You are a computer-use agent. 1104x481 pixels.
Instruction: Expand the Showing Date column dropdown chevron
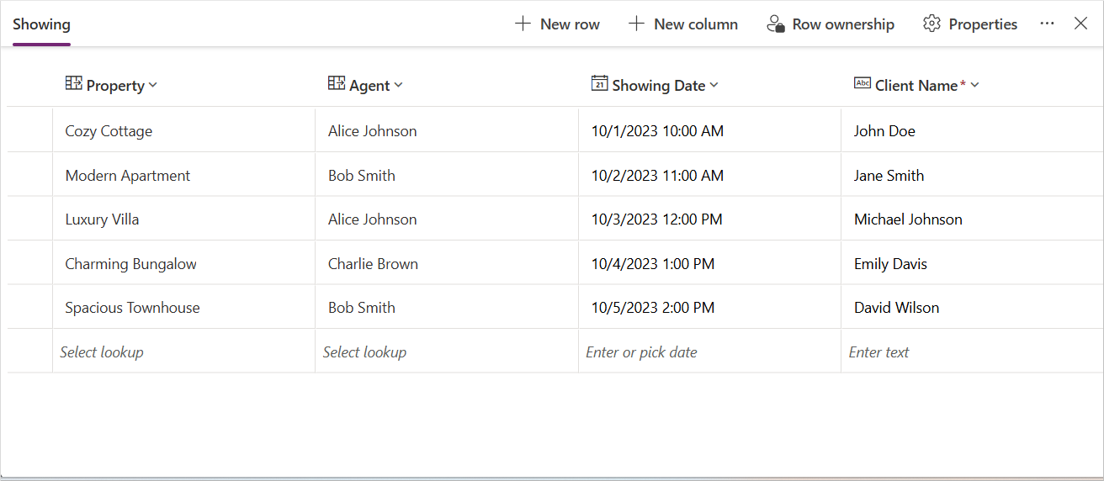click(714, 85)
